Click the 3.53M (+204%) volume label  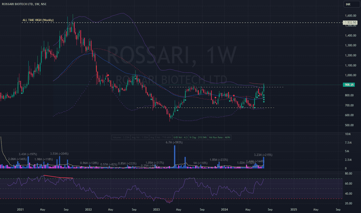tap(59, 154)
